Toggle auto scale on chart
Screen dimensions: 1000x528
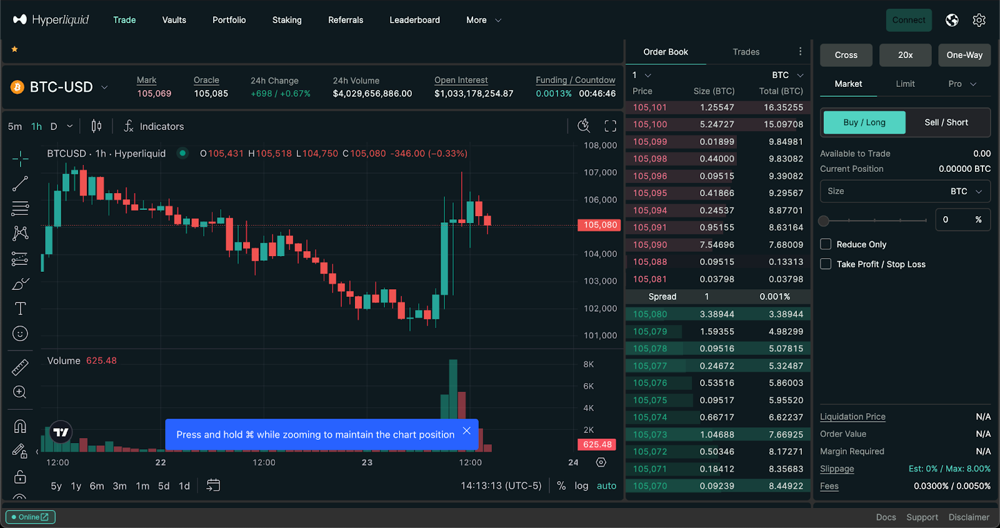click(x=606, y=486)
